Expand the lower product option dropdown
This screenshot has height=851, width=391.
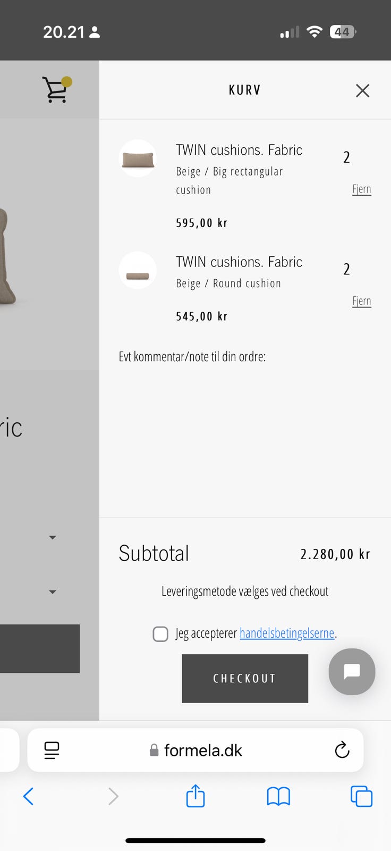coord(53,591)
